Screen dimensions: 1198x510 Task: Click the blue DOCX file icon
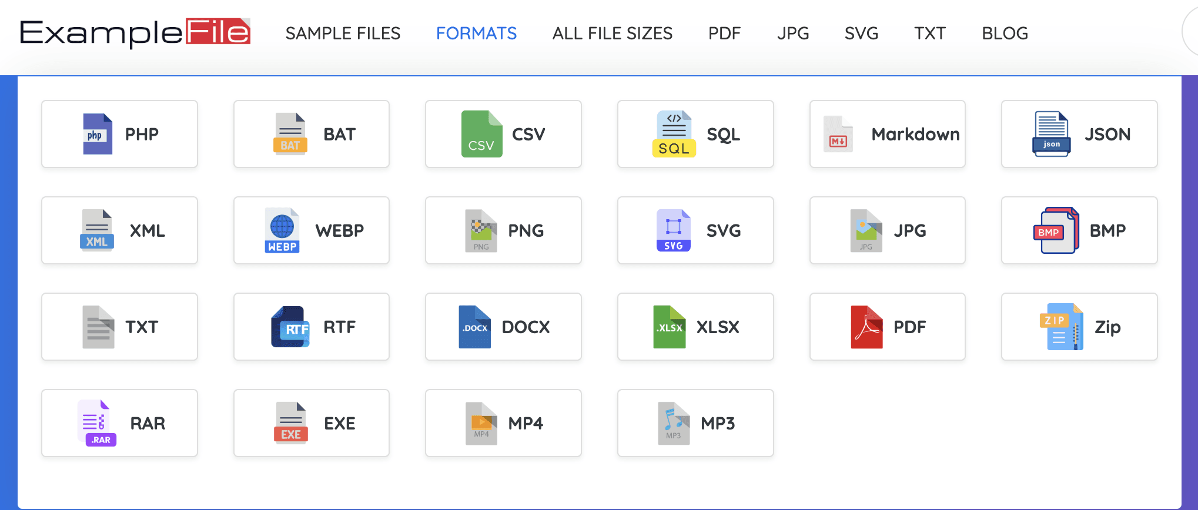pos(475,327)
